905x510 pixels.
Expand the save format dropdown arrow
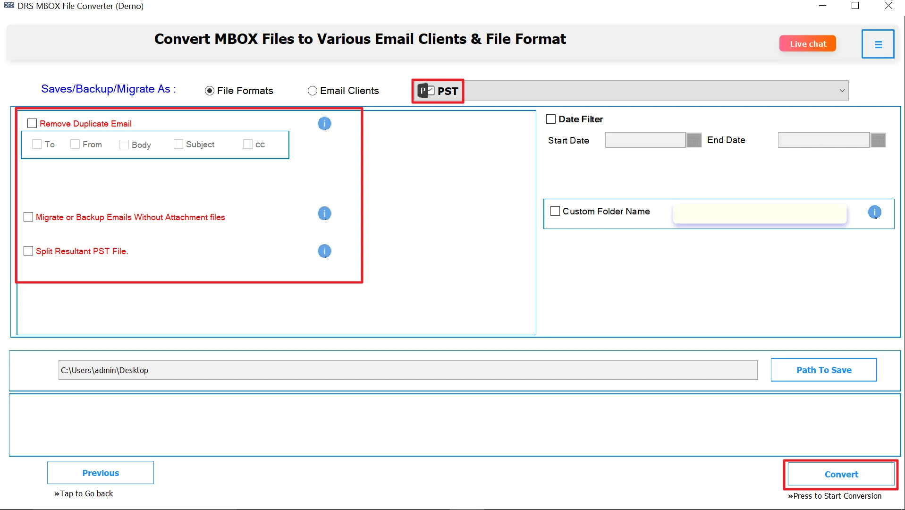coord(842,91)
